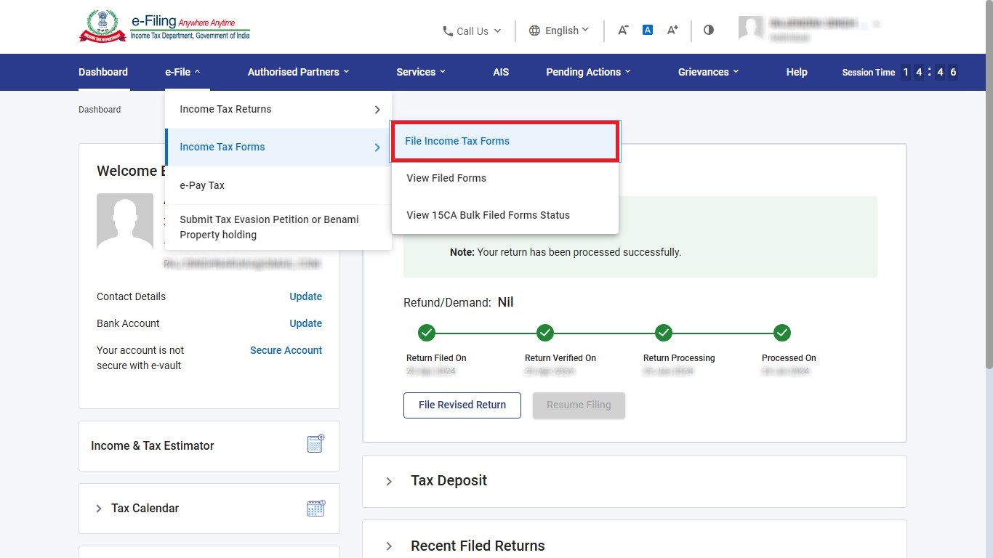
Task: Open View 15CA Bulk Filed Forms Status
Action: tap(488, 215)
